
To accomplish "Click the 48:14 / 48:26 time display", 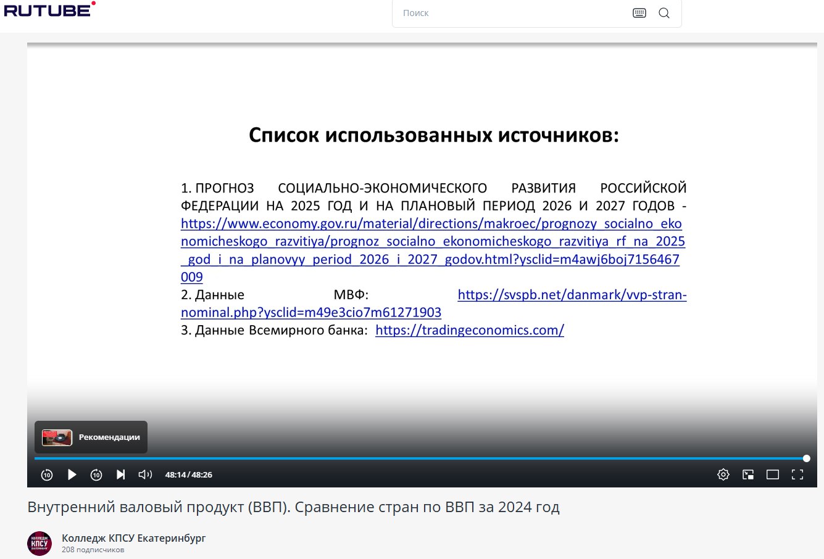I will [x=189, y=474].
